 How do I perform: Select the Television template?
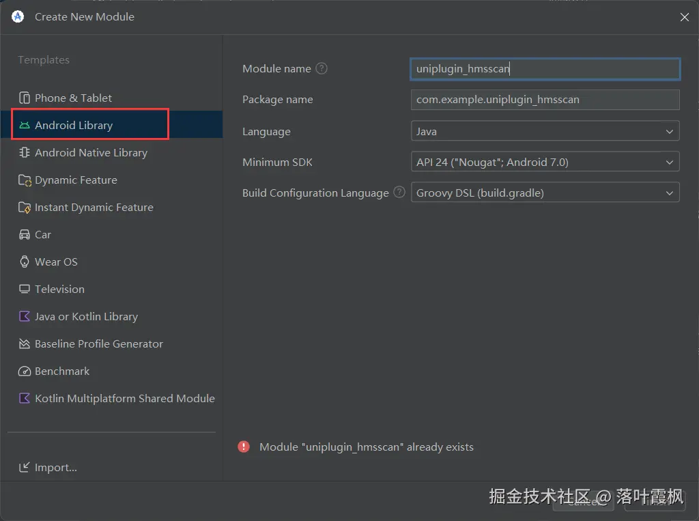click(111, 289)
